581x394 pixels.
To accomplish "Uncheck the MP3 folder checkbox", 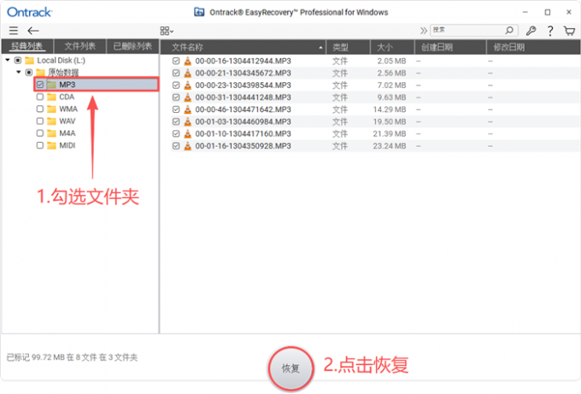I will 40,85.
